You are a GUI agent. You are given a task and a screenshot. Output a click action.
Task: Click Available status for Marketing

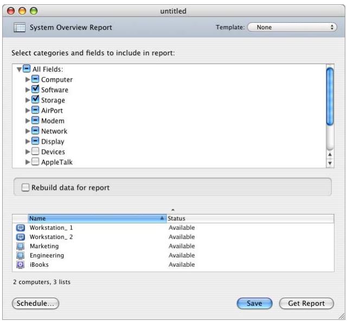pos(182,246)
